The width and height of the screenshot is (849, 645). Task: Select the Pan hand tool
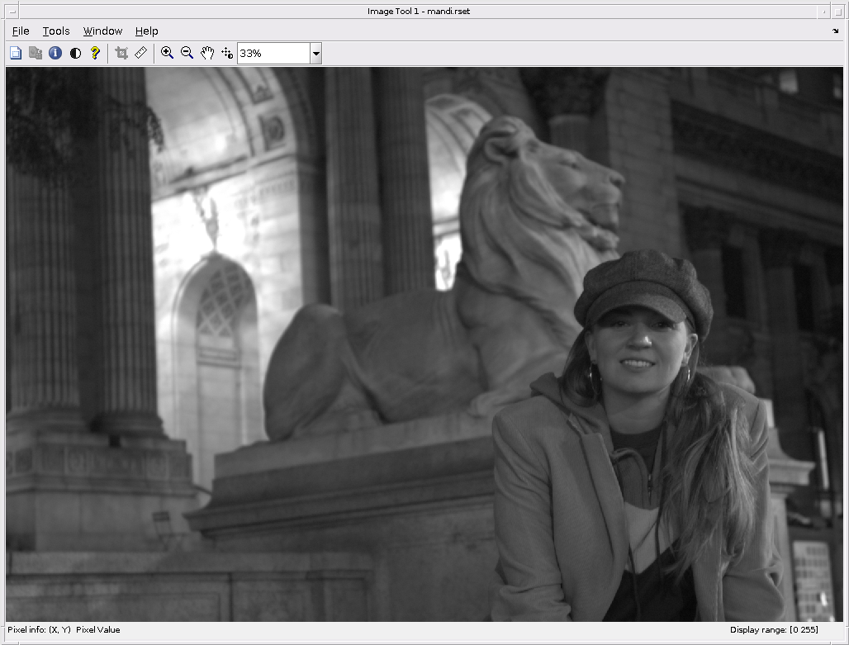tap(206, 53)
